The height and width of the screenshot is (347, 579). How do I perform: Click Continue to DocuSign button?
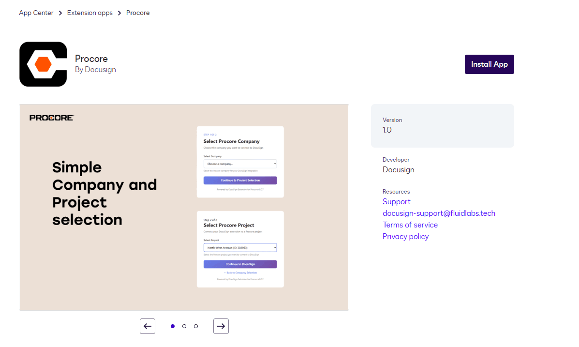[240, 264]
